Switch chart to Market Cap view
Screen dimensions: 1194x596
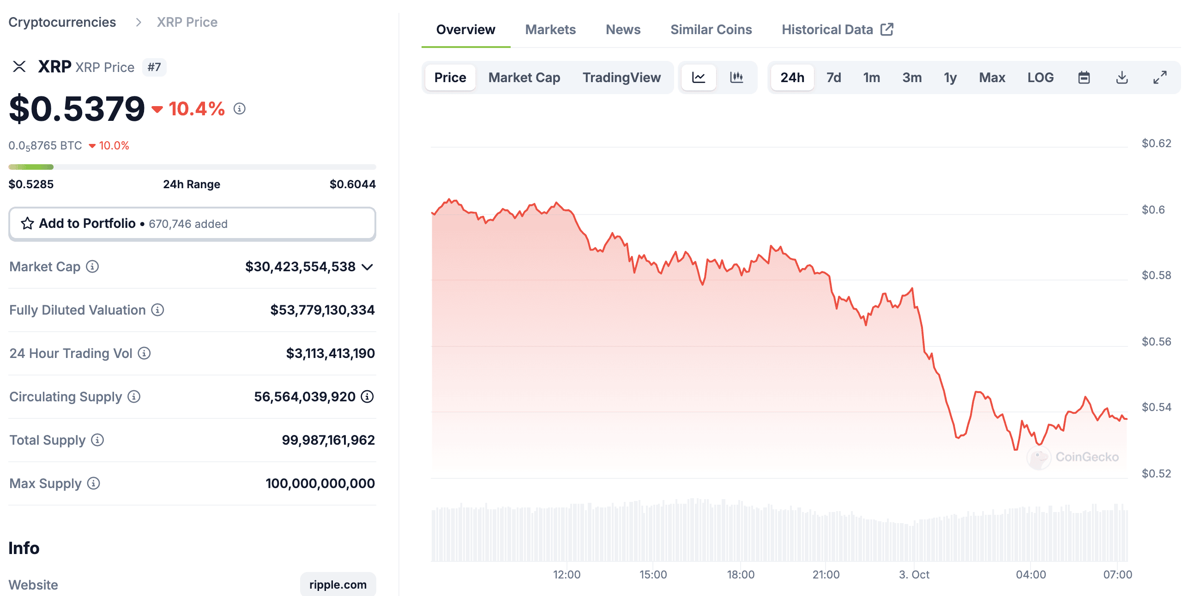tap(524, 77)
